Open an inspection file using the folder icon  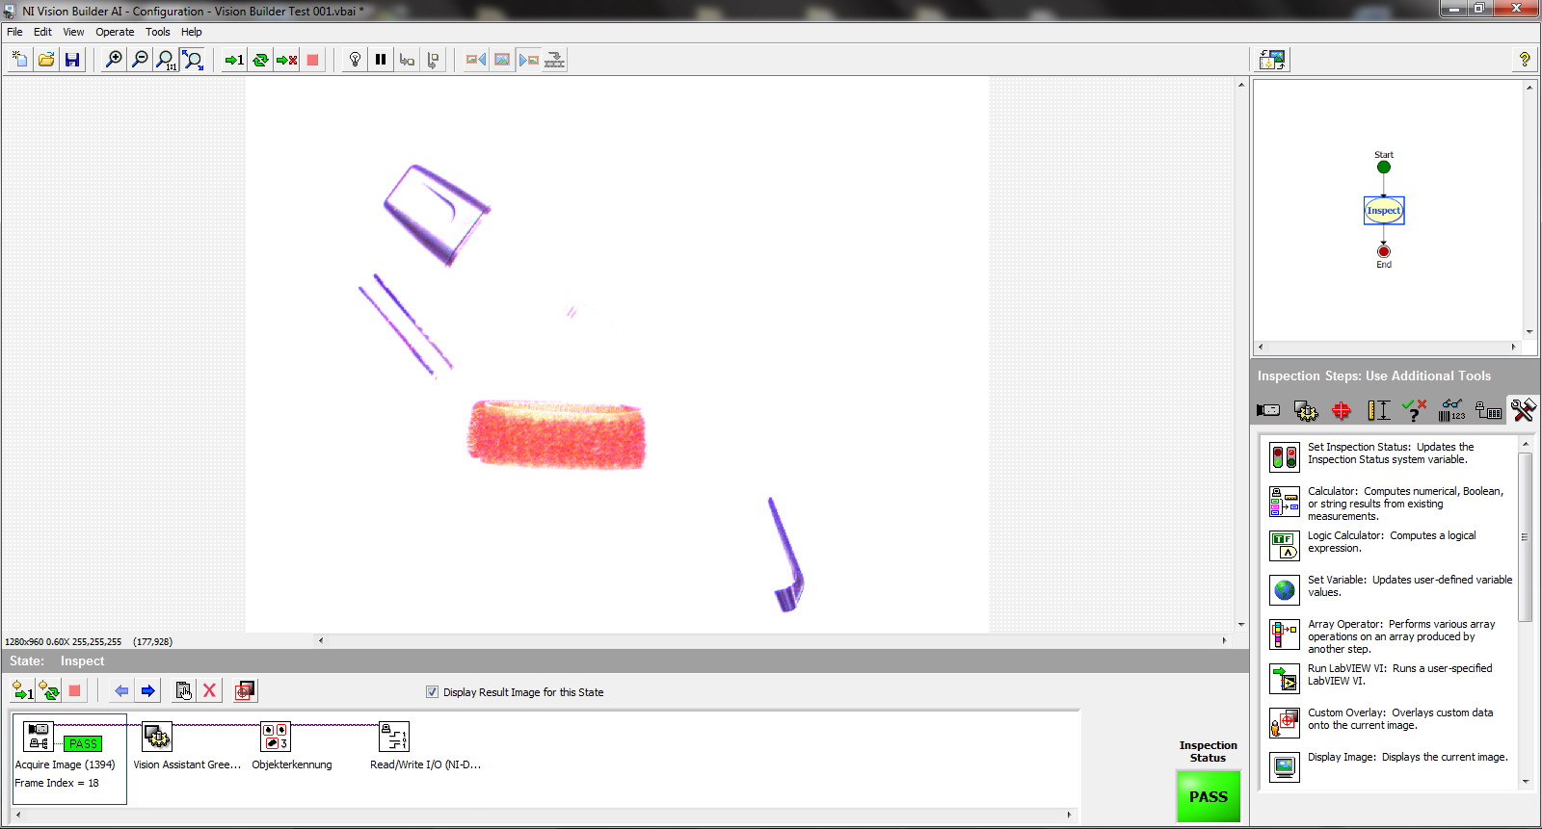coord(46,60)
